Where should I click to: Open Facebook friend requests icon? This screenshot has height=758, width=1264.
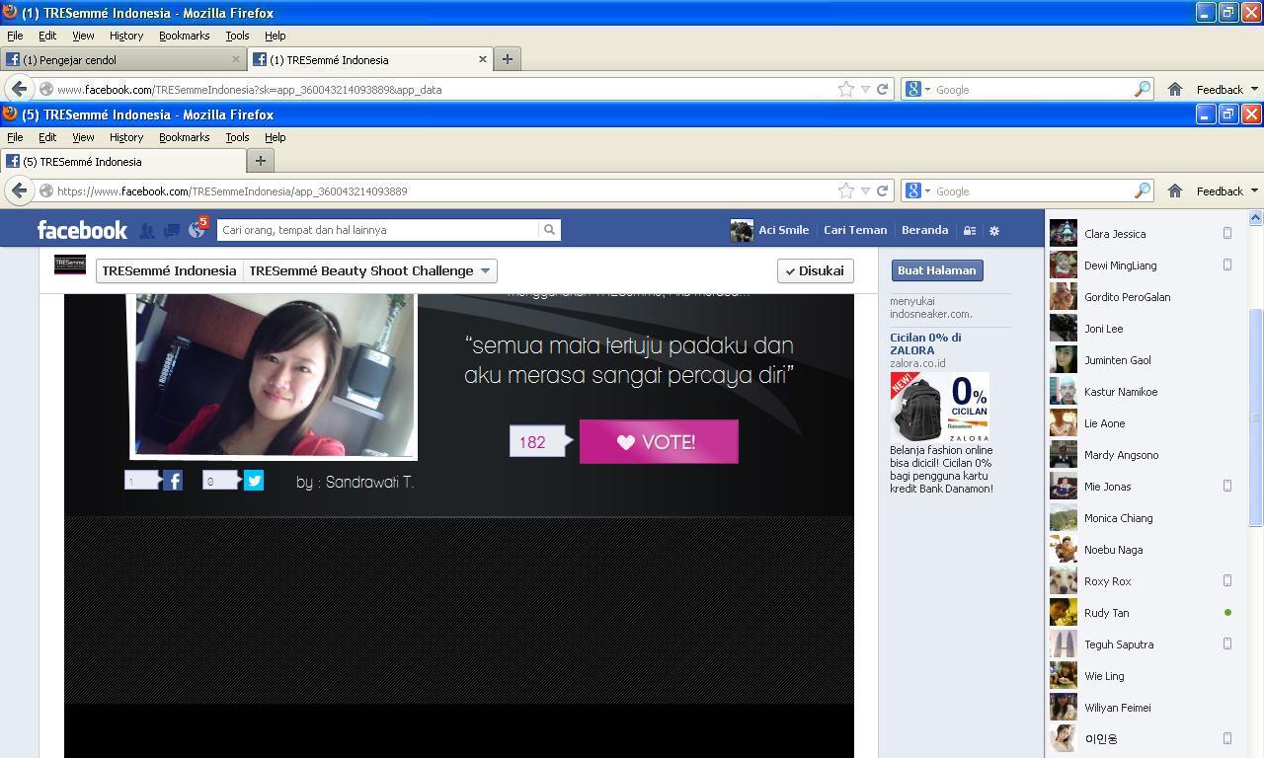click(147, 230)
